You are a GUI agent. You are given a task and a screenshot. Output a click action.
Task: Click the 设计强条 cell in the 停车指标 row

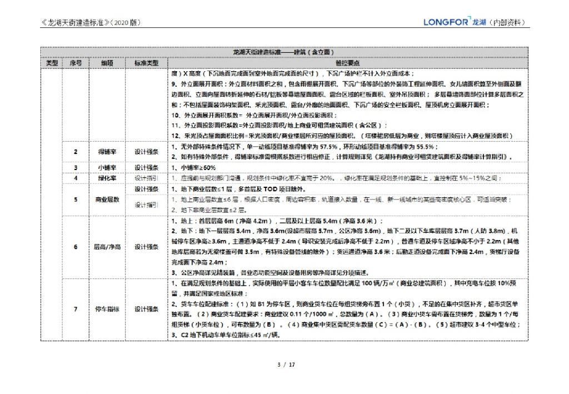146,309
